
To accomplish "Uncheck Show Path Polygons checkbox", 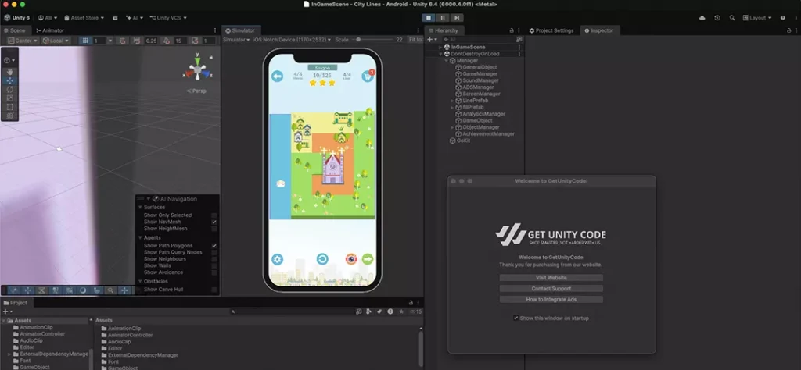I will [214, 246].
